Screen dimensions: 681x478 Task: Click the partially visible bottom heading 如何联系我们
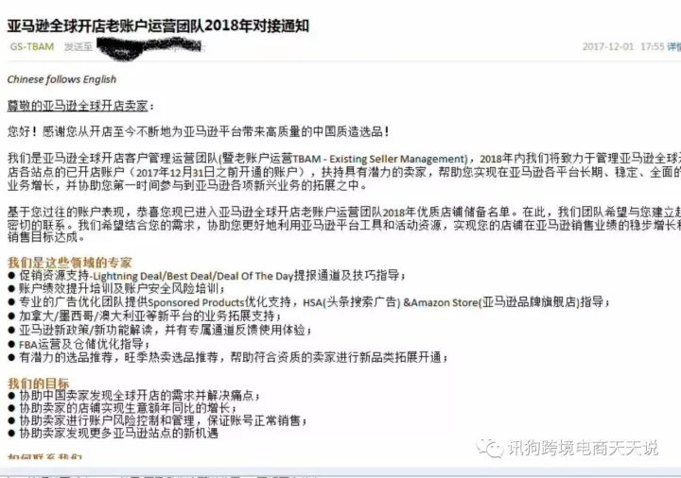click(44, 457)
